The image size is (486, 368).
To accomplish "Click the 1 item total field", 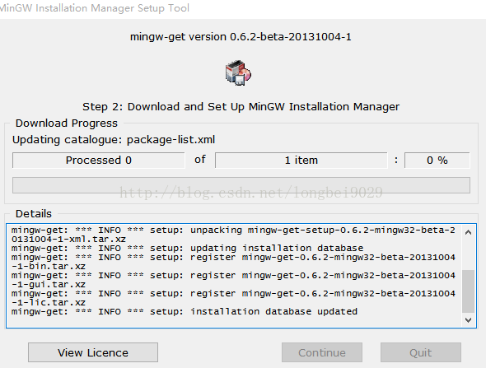I will coord(301,161).
